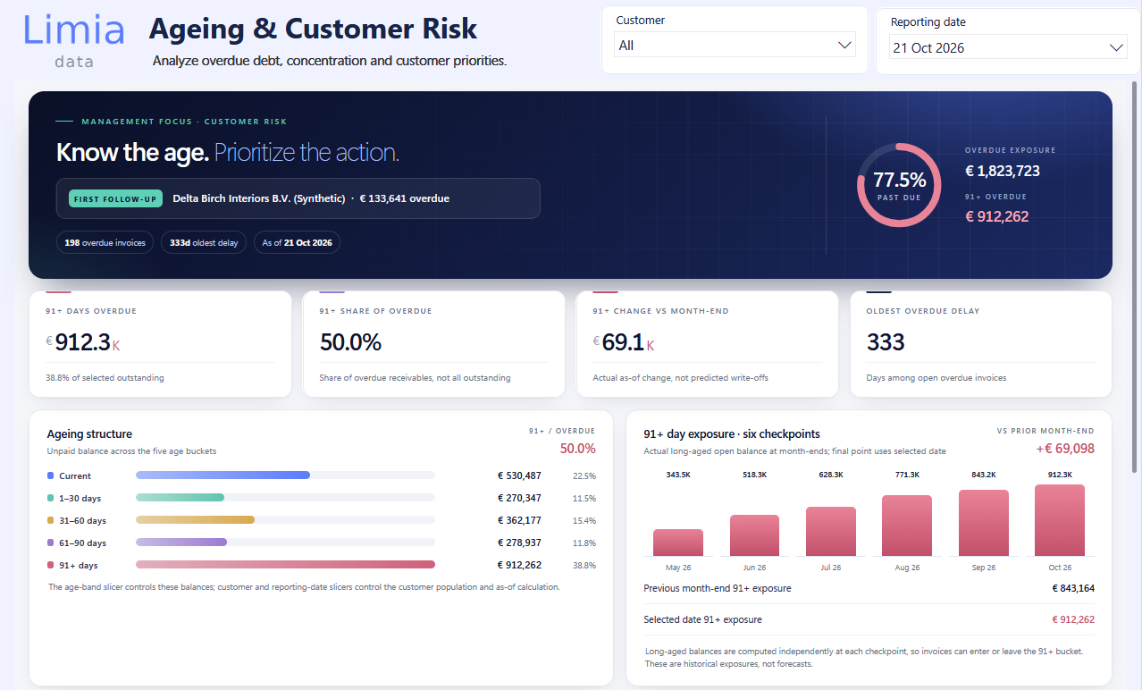The width and height of the screenshot is (1142, 690).
Task: Select the Aug 26 chart bar
Action: [x=907, y=526]
